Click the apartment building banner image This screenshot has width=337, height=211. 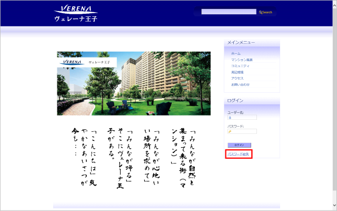[x=134, y=83]
